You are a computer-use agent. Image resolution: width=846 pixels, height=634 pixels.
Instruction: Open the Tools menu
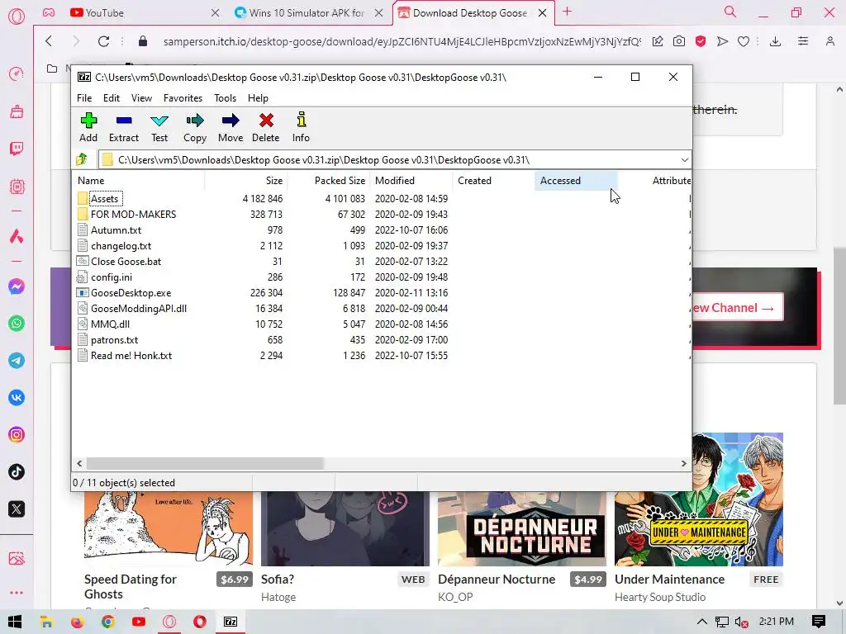[225, 98]
